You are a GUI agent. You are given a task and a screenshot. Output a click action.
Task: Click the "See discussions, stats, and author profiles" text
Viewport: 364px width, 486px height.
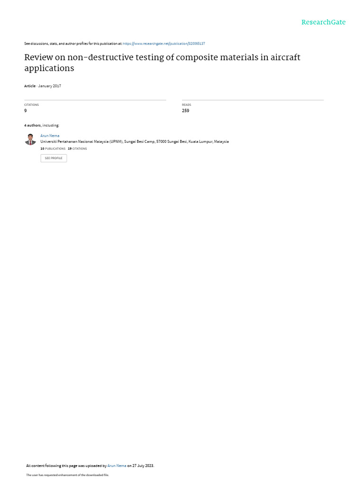[x=73, y=44]
